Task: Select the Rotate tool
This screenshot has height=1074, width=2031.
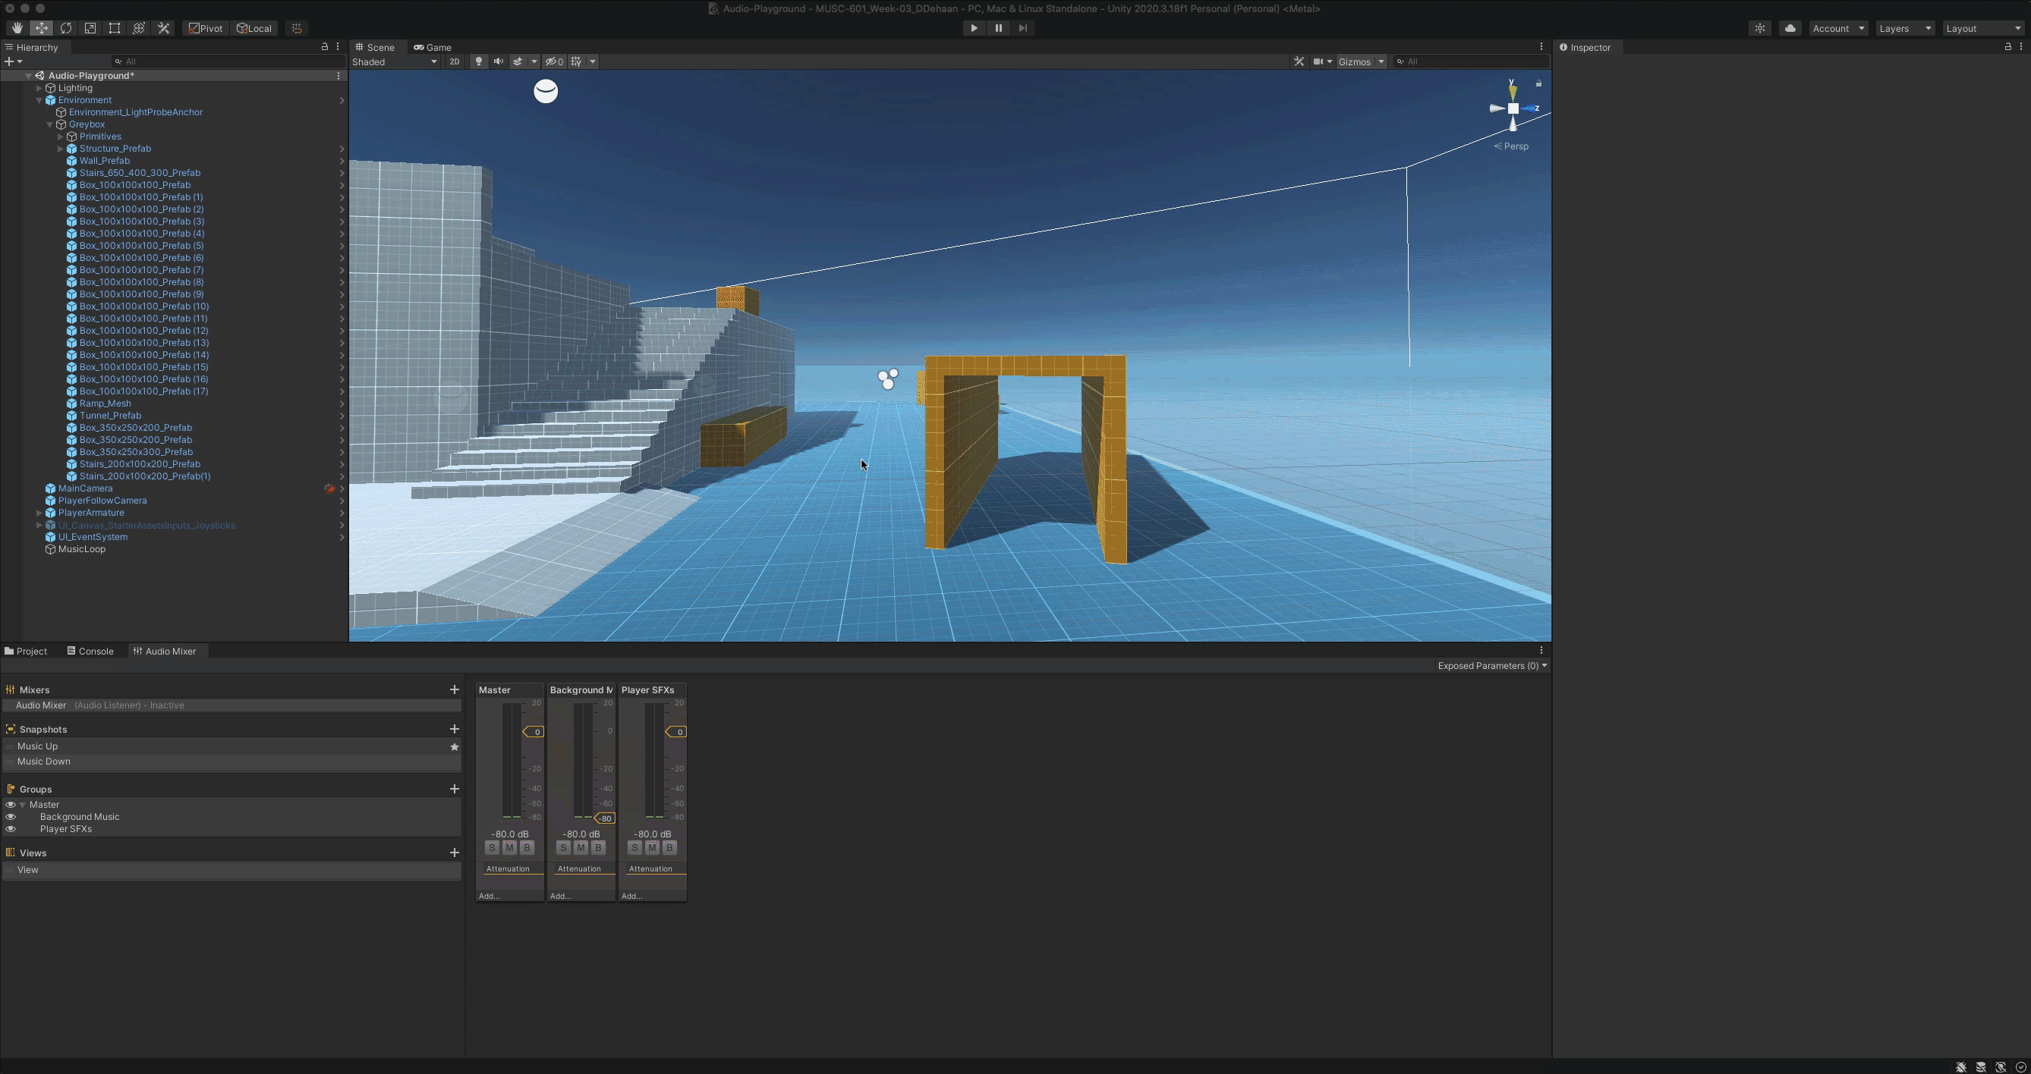Action: [x=66, y=28]
